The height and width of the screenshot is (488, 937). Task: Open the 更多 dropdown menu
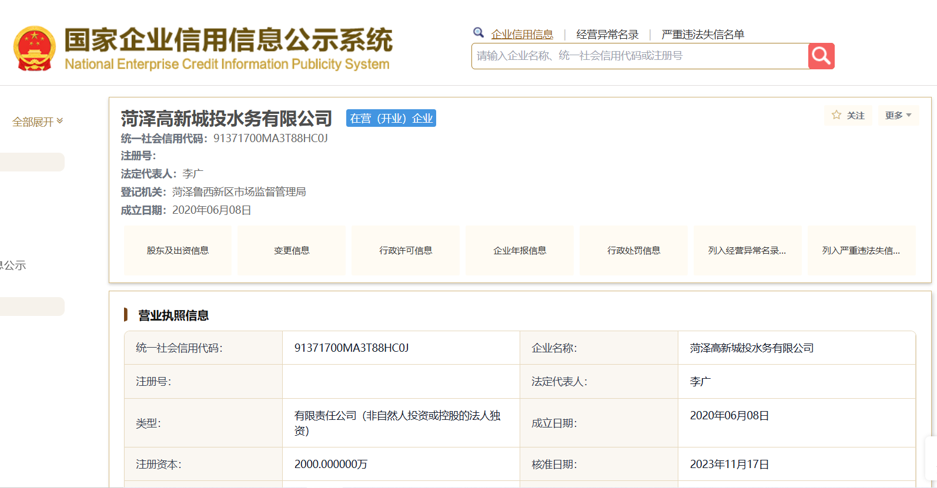(898, 116)
